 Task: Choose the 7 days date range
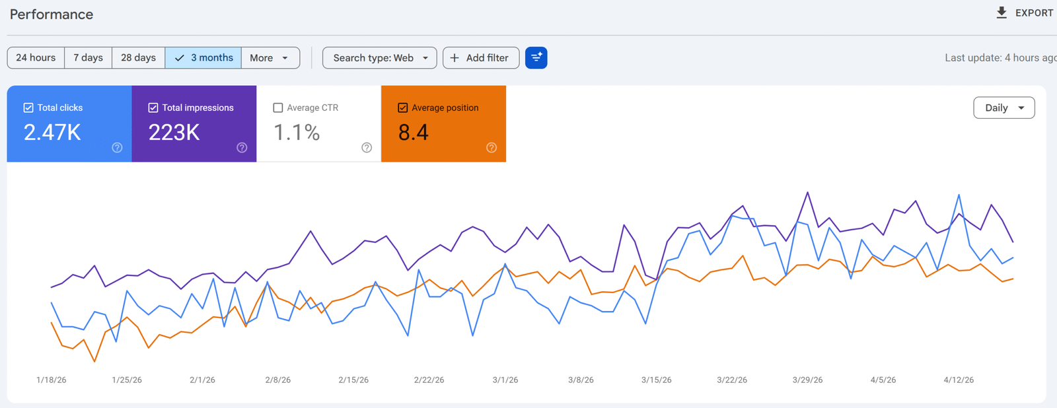tap(88, 58)
